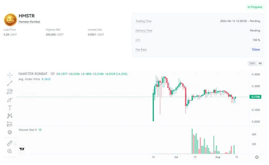Image resolution: width=269 pixels, height=165 pixels.
Task: Collapse the drawing toolbar side arrow
Action: pyautogui.click(x=15, y=144)
